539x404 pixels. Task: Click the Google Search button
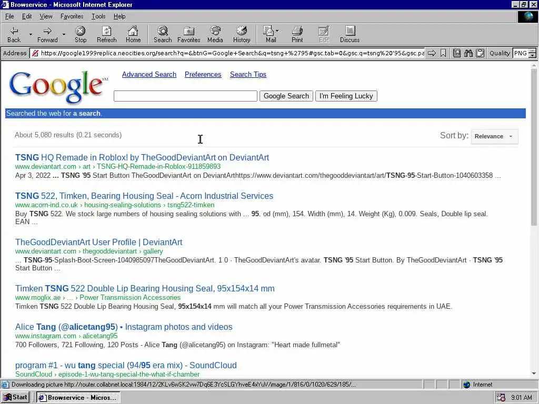(x=286, y=96)
